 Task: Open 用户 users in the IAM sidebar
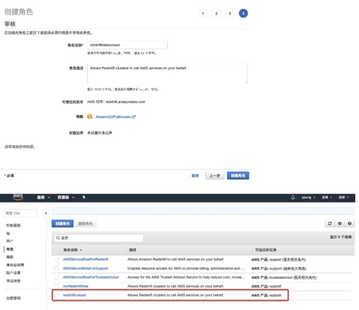pos(9,241)
